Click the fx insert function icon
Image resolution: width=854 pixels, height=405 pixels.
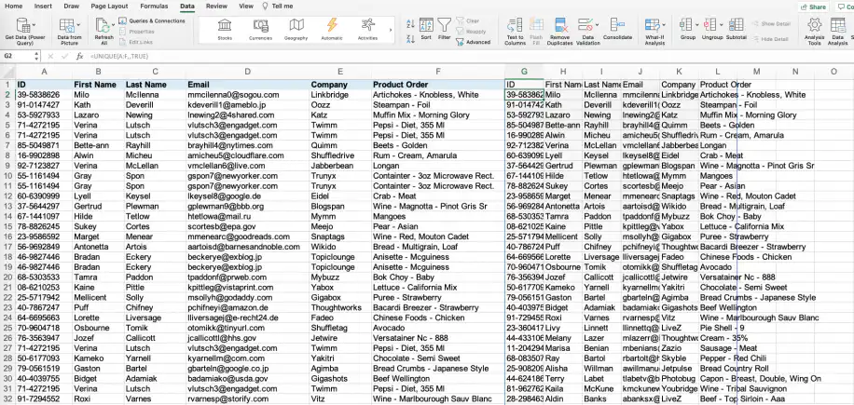79,56
